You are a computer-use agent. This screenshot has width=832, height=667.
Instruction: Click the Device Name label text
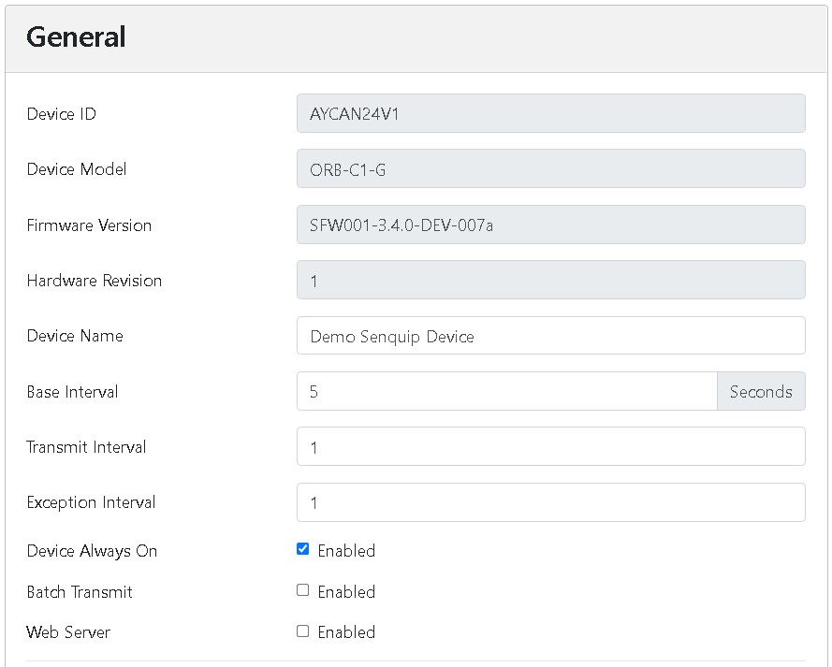(75, 336)
